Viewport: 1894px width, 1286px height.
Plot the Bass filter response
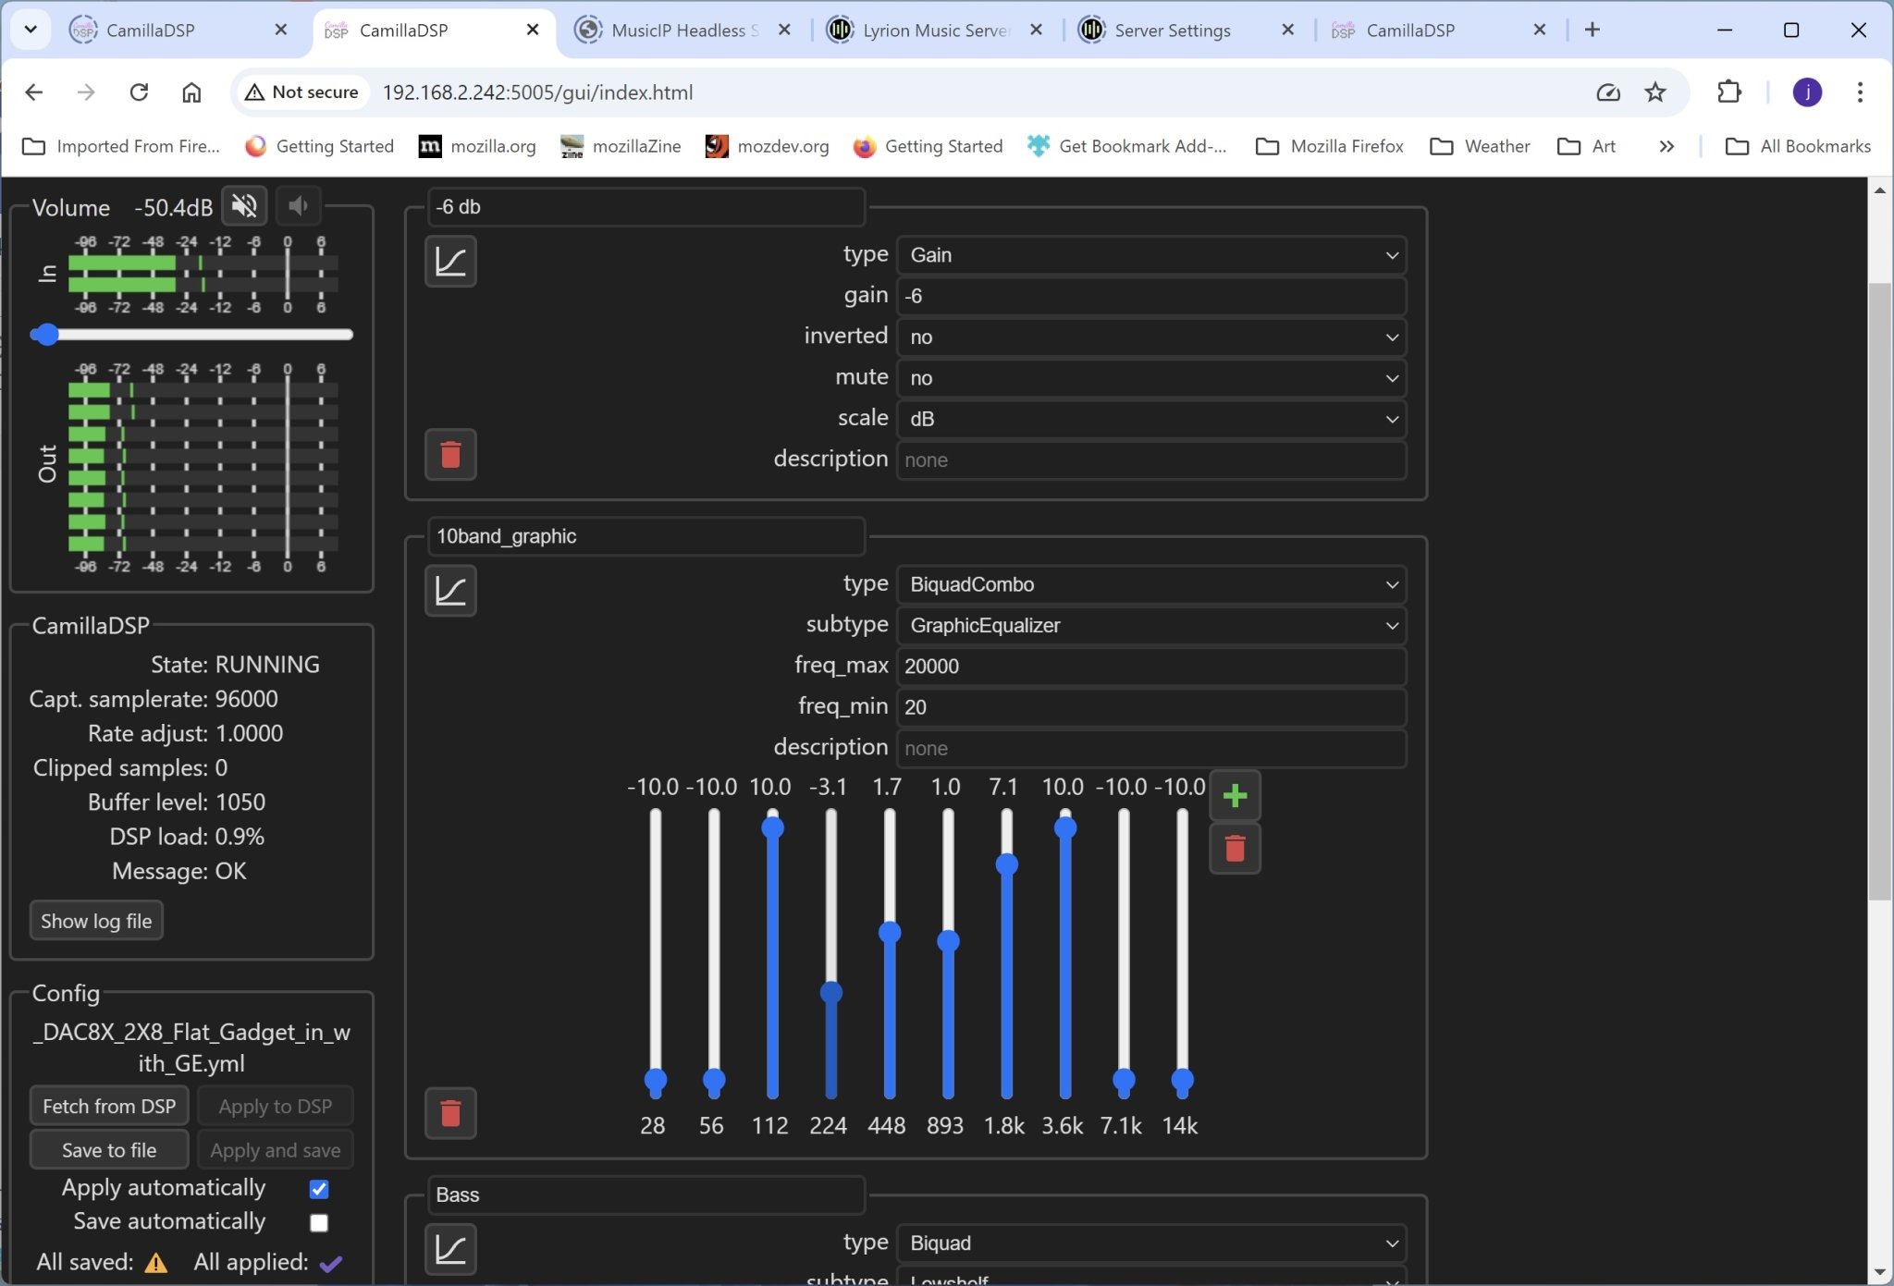pyautogui.click(x=450, y=1249)
